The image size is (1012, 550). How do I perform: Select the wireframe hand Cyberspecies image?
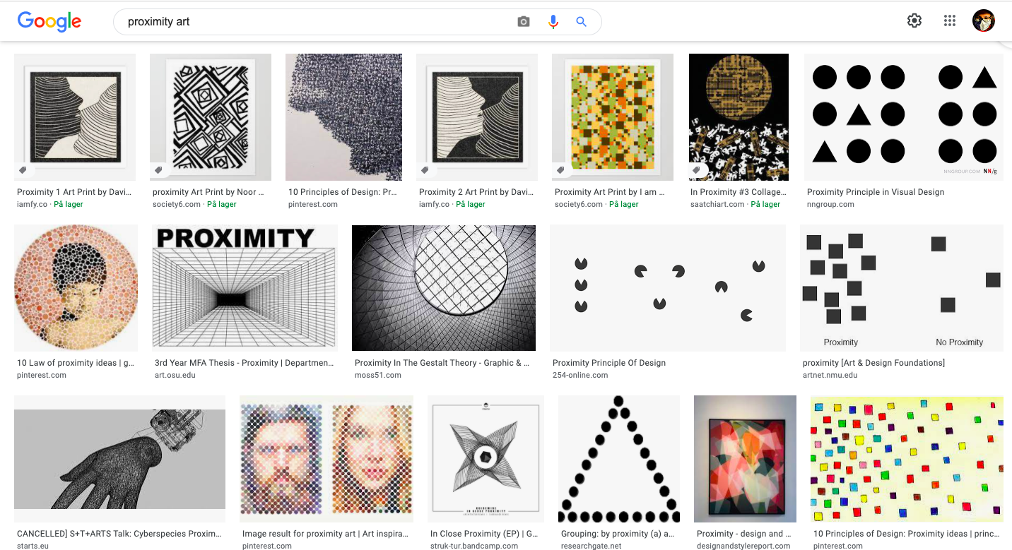point(119,459)
